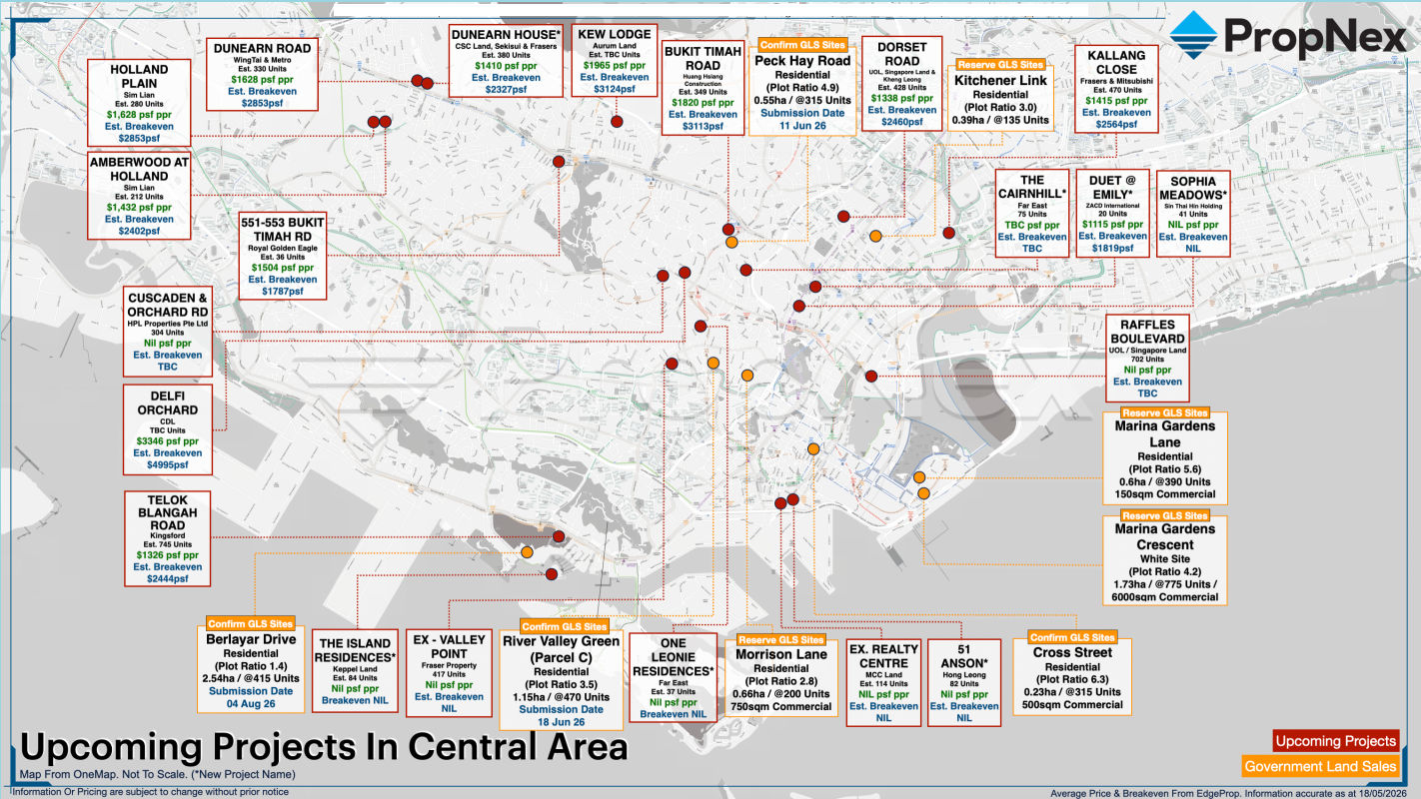Select the ONE LEONIE RESIDENCES* title

(x=672, y=659)
